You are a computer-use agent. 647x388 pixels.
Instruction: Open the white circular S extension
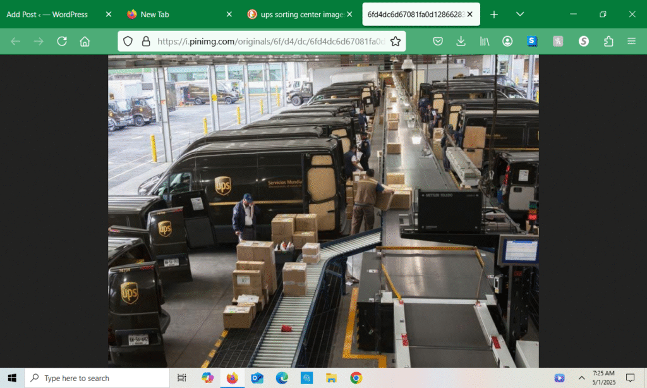tap(583, 41)
